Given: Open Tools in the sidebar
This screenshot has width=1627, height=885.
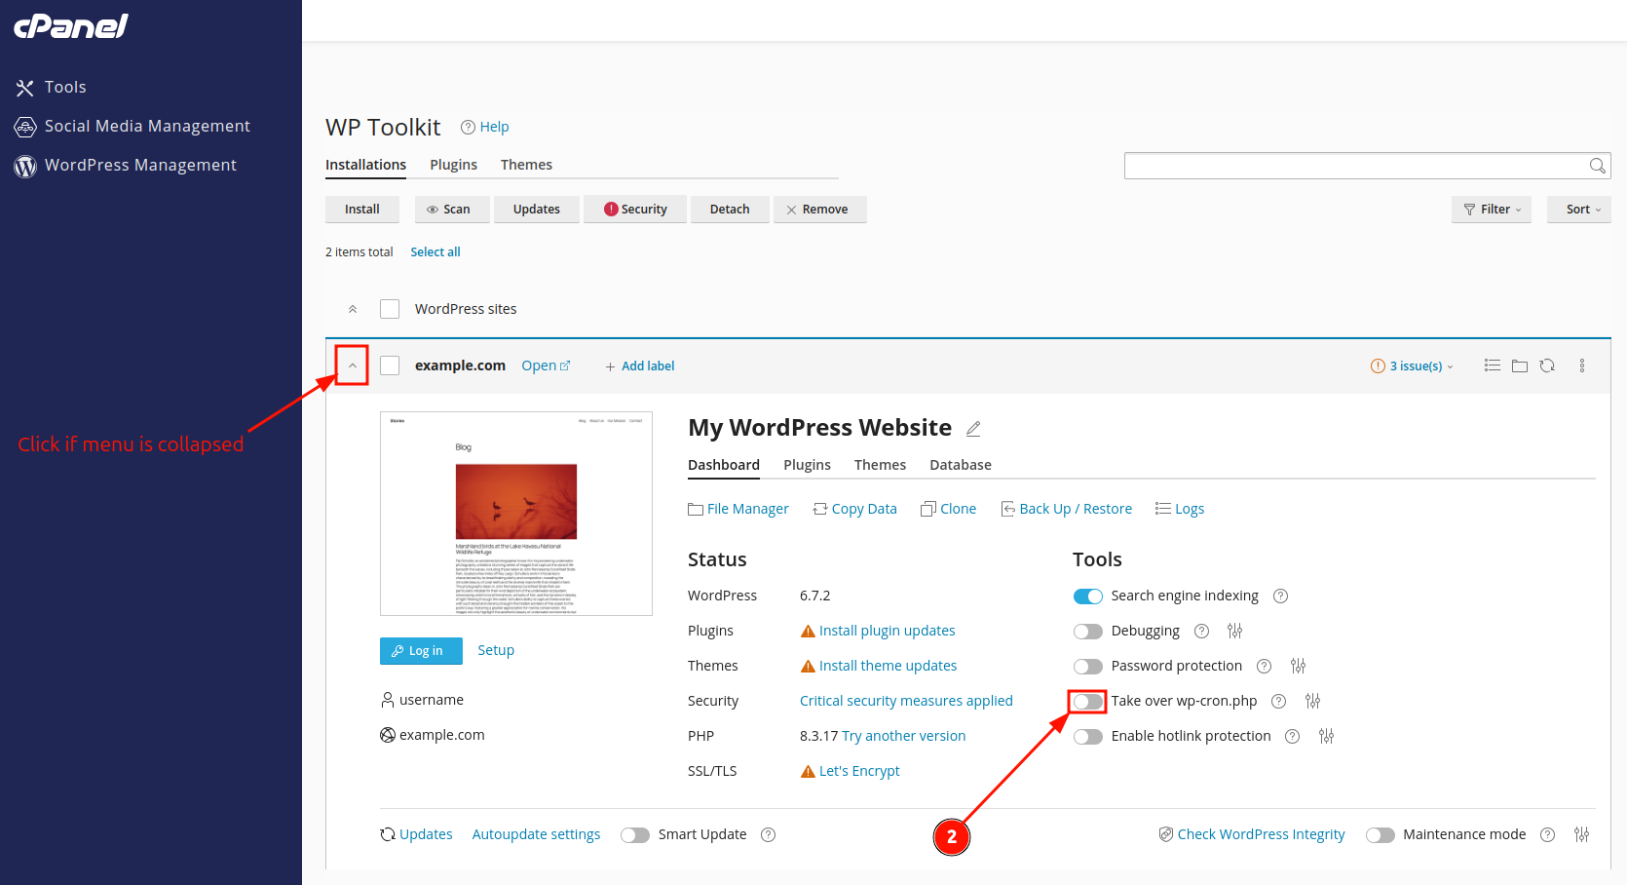Looking at the screenshot, I should (52, 88).
